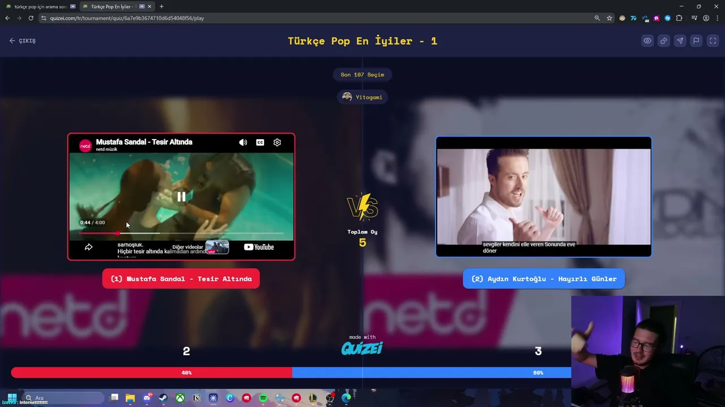Screen dimensions: 725x407
Task: Open the Shazam browser extension
Action: click(668, 18)
